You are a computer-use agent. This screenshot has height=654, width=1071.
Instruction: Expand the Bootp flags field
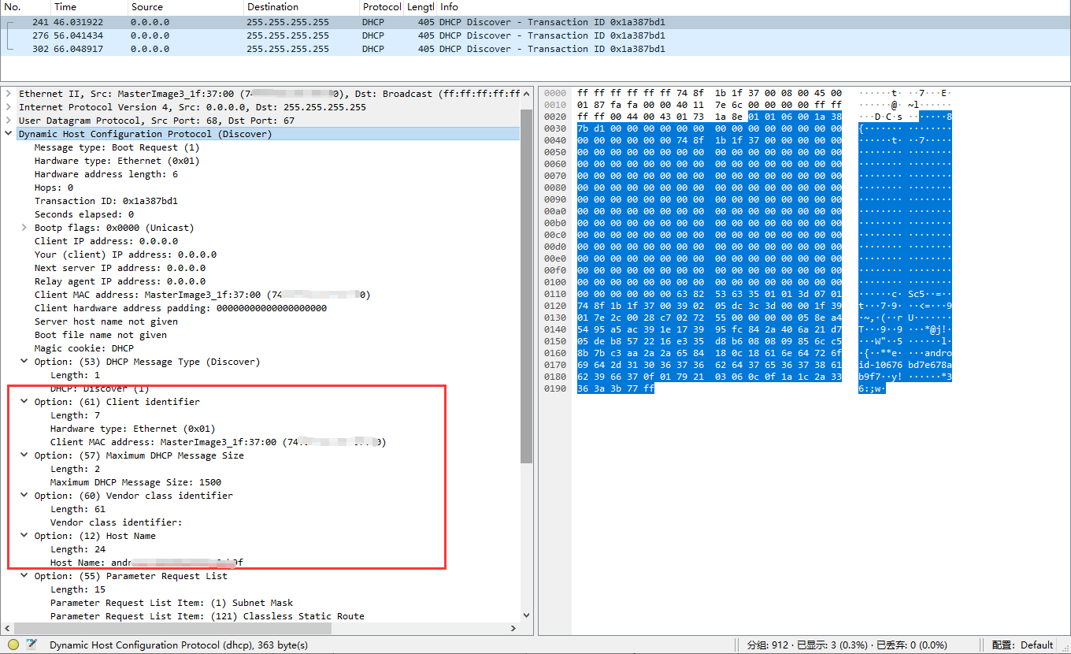tap(24, 228)
